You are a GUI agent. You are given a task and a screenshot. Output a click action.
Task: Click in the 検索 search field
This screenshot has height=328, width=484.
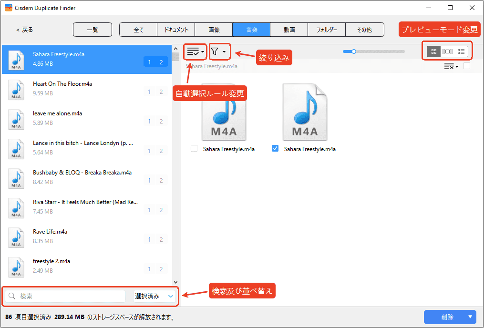(x=65, y=296)
